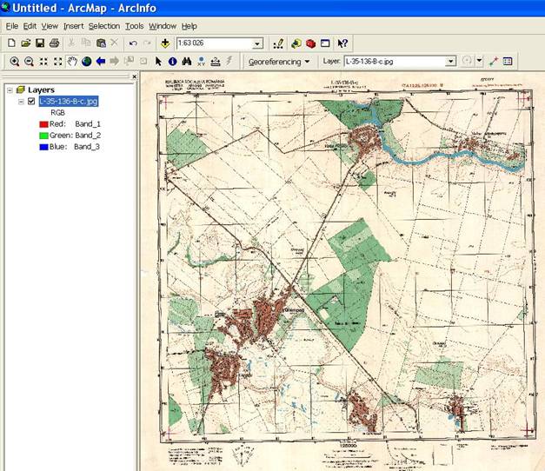
Task: Open the map scale dropdown
Action: coord(257,43)
